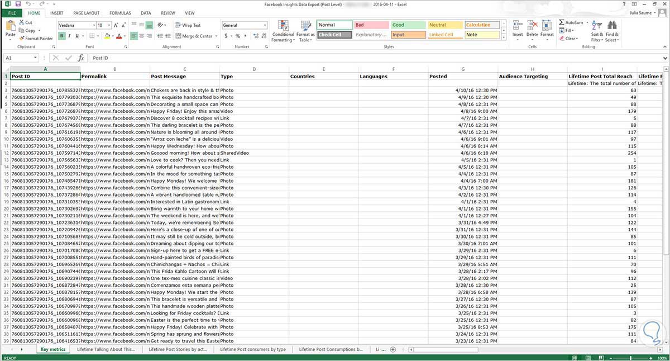Align cell text to the left
Viewport: 670px width, 361px height.
tap(135, 36)
